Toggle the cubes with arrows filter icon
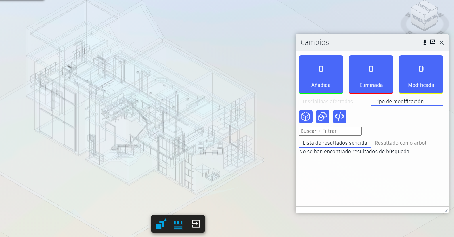This screenshot has width=454, height=237. click(323, 116)
